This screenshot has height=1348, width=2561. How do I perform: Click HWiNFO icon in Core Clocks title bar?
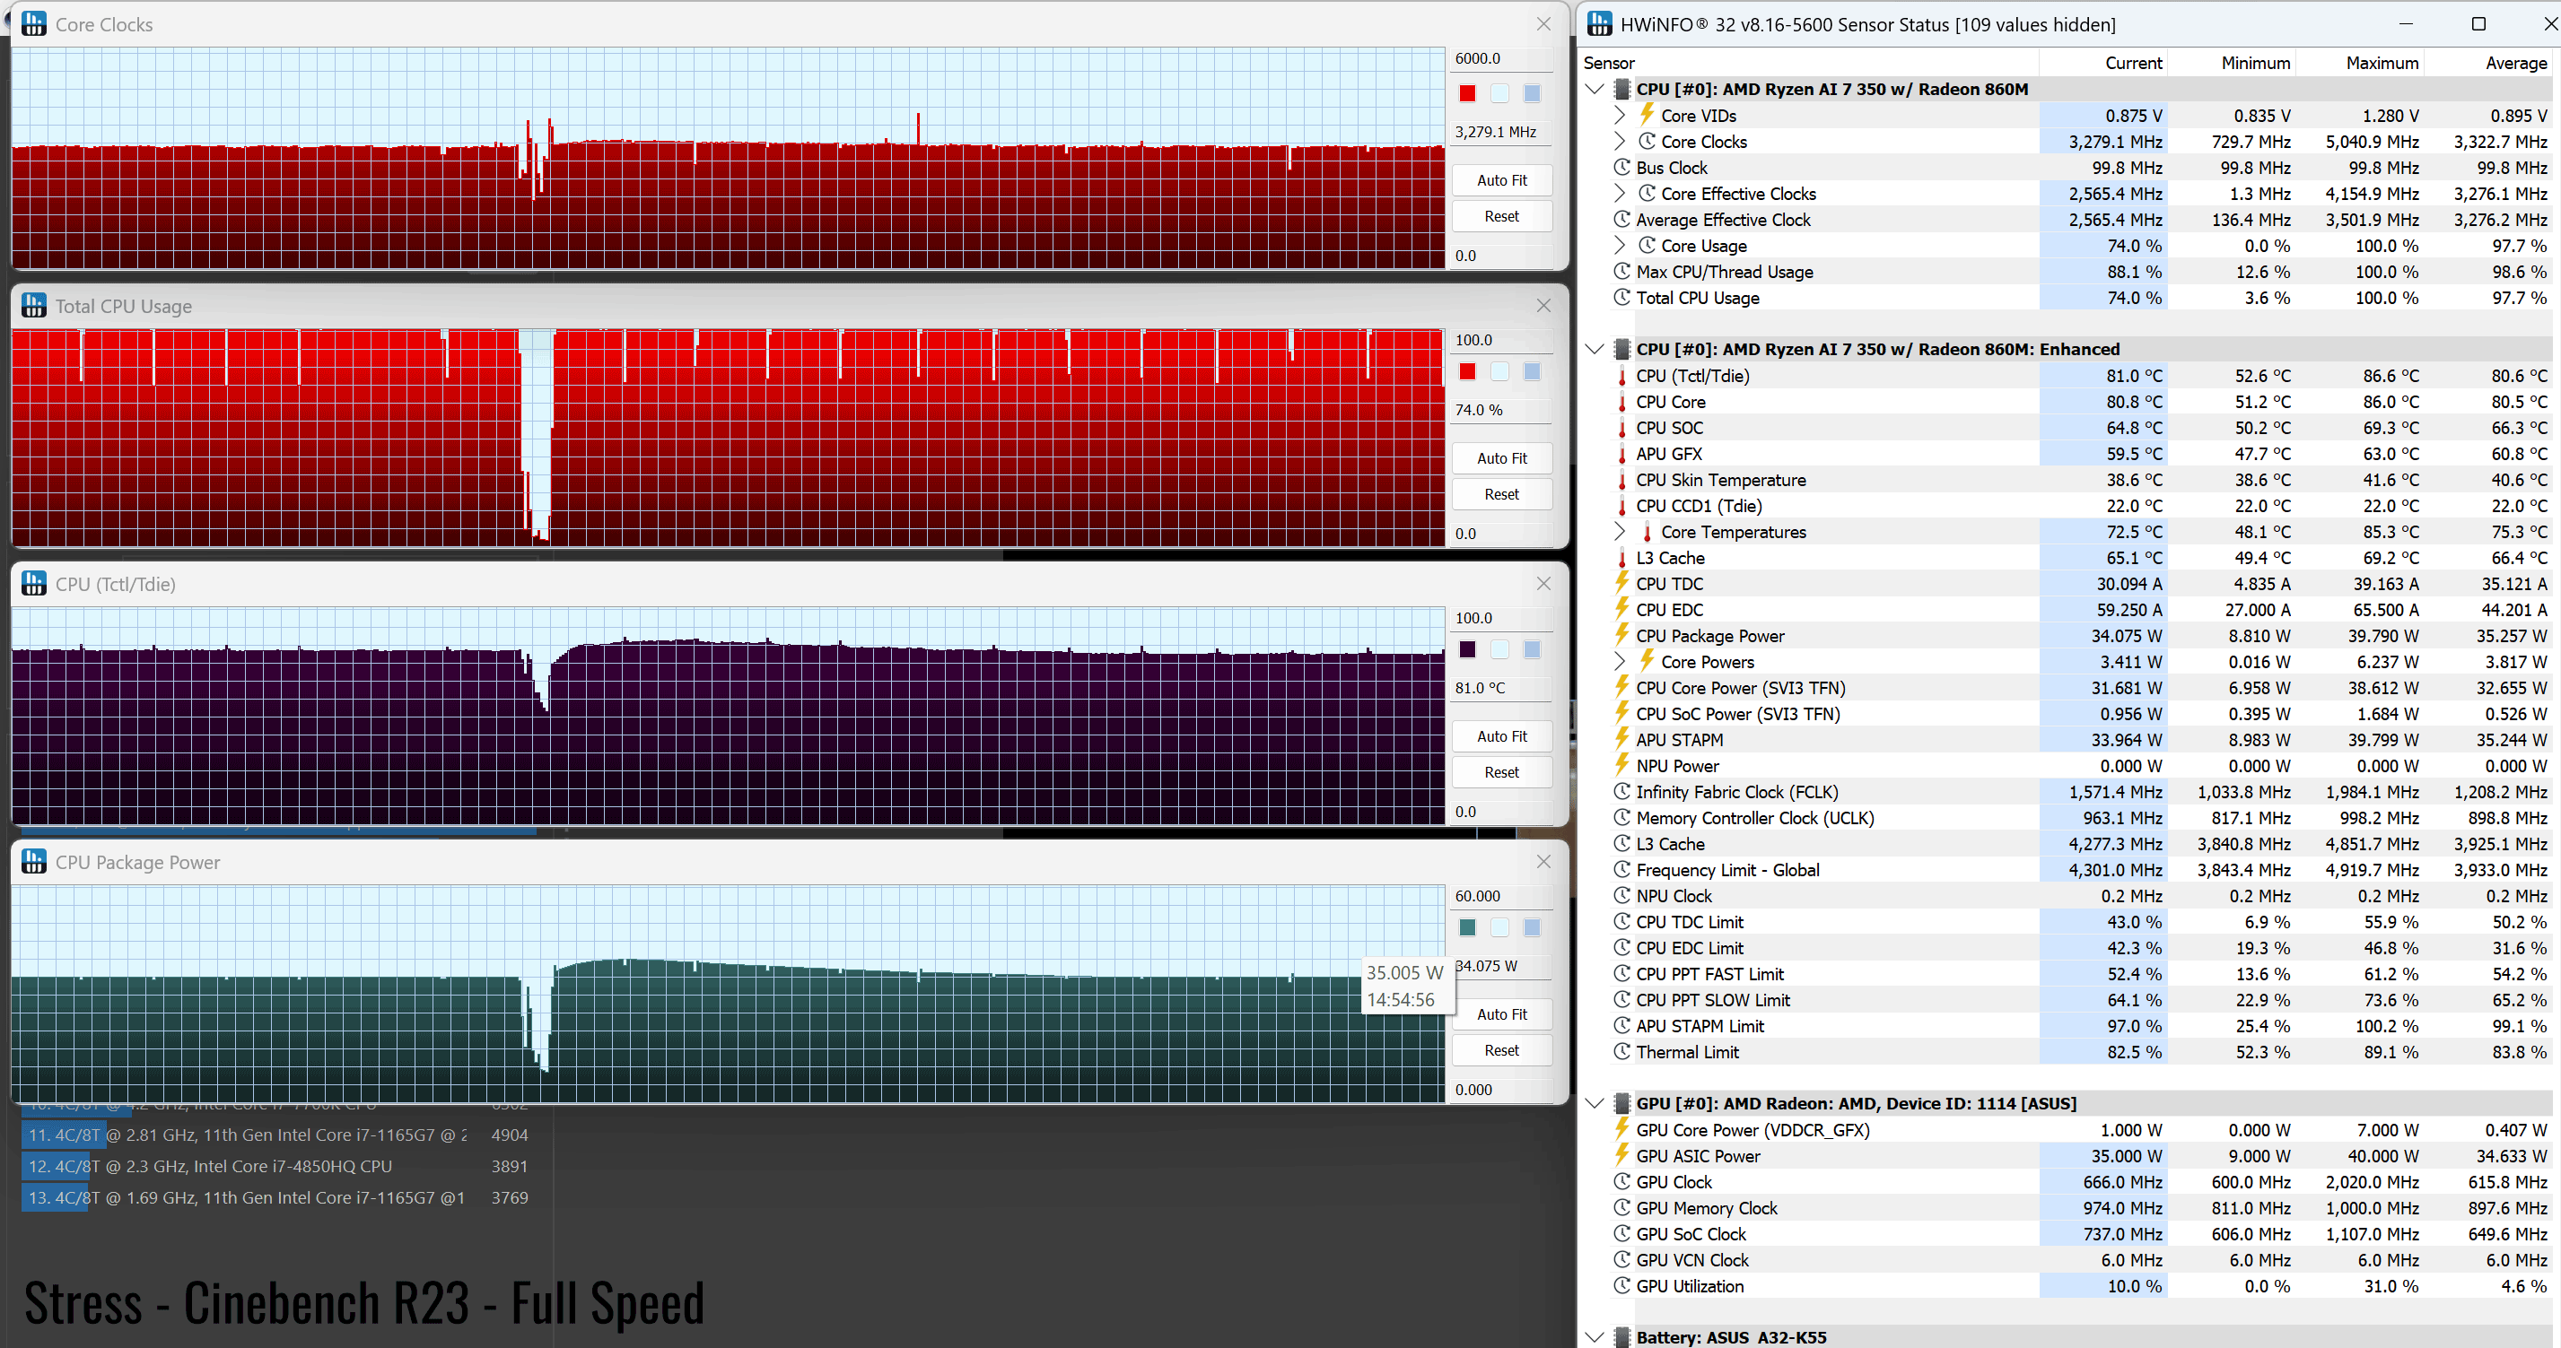34,24
